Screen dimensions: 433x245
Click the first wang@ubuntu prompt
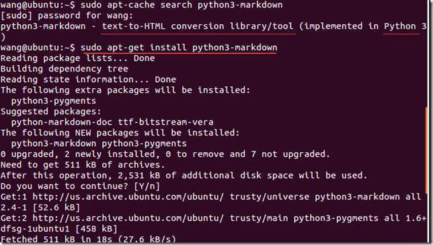tap(38, 5)
